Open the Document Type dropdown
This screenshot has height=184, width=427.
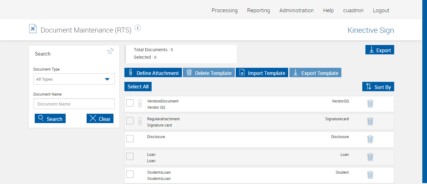click(74, 79)
